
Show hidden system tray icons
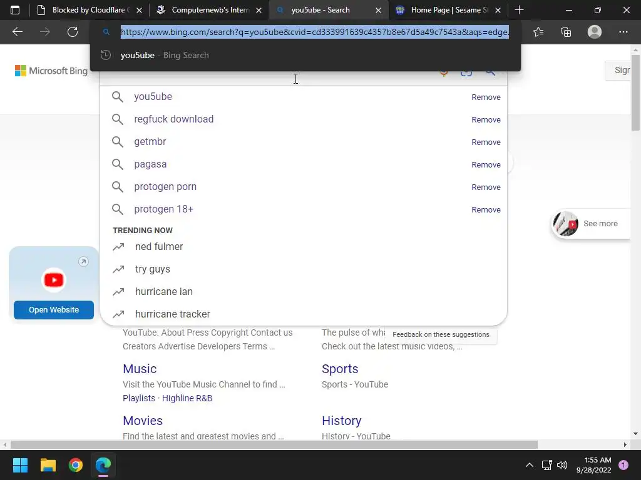(x=530, y=465)
